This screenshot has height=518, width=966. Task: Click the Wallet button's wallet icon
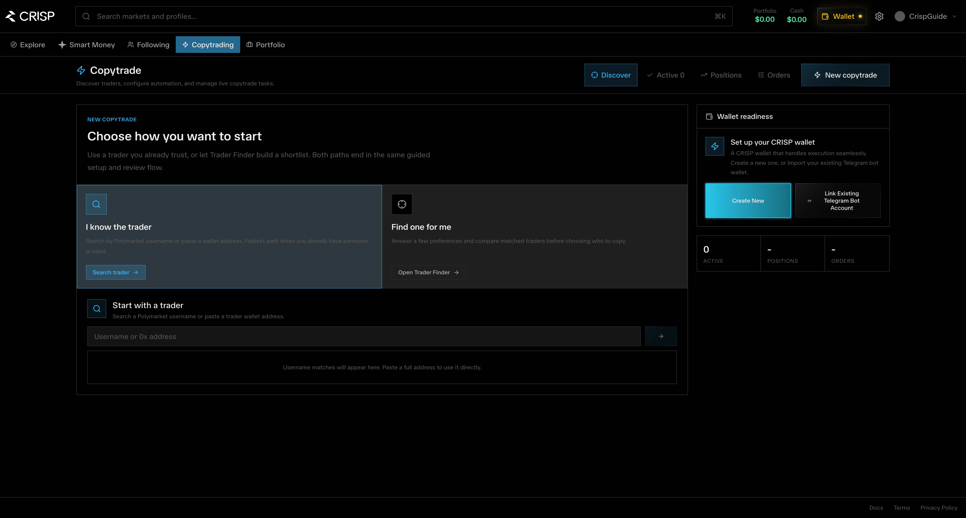point(825,16)
